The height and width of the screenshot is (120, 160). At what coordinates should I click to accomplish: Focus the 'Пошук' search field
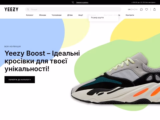tap(73, 9)
